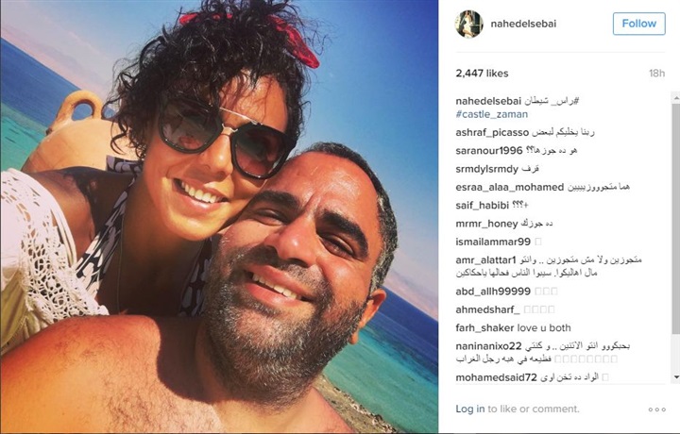Click the comments scrollbar down arrow

676,377
